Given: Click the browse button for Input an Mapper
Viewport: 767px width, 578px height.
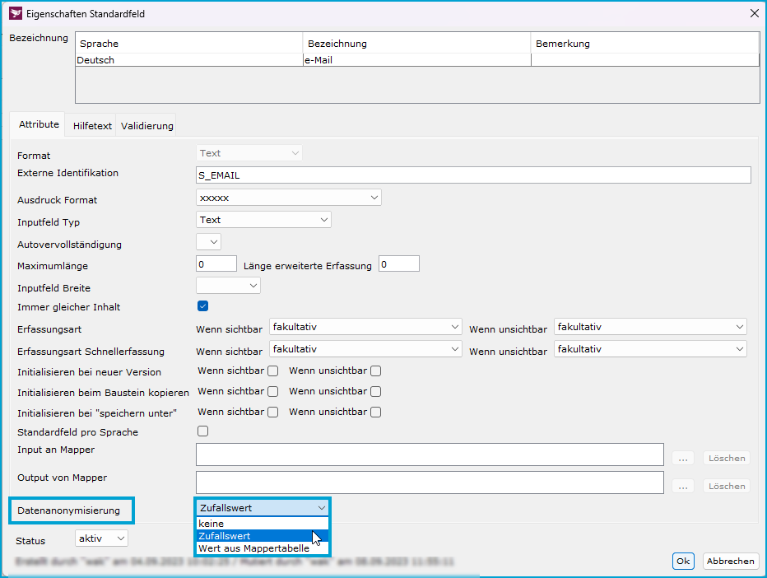Looking at the screenshot, I should (683, 458).
